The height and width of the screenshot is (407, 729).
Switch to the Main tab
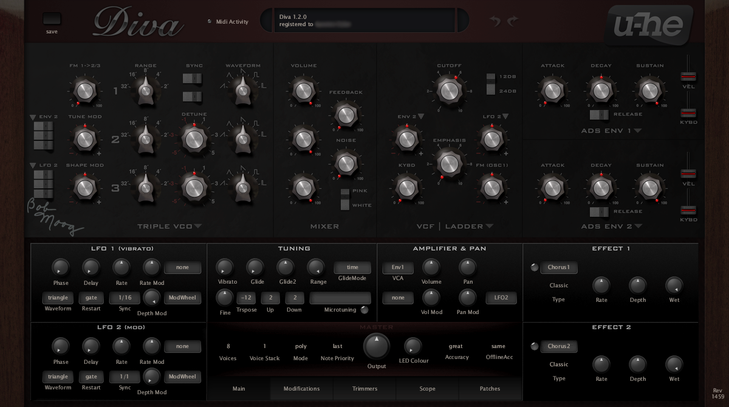pyautogui.click(x=239, y=389)
